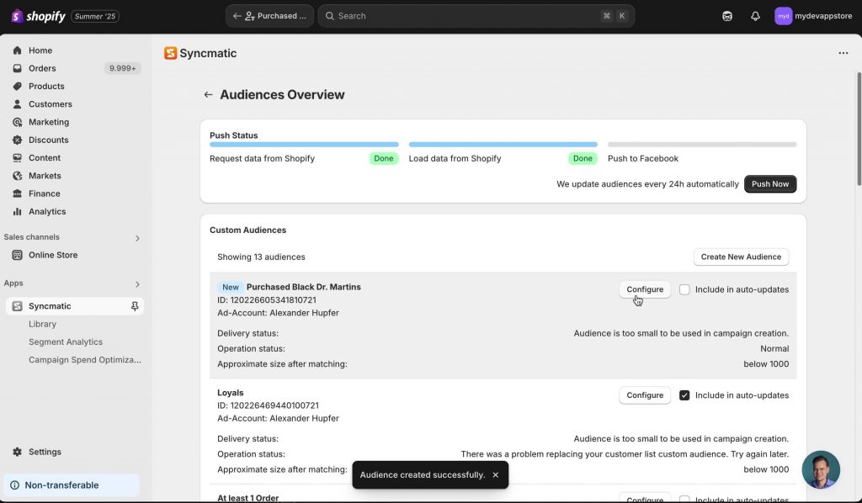The height and width of the screenshot is (503, 862).
Task: Configure Purchased Black Dr. Martins audience
Action: coord(644,289)
